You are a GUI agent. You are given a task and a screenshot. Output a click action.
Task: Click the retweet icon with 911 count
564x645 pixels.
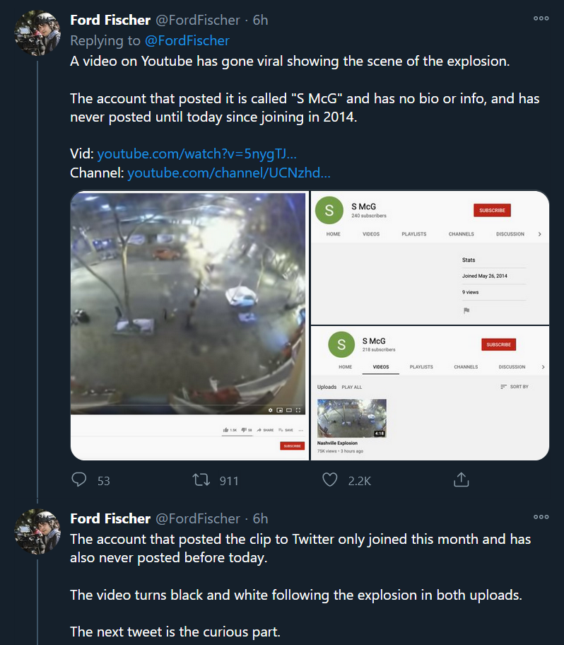click(x=201, y=480)
